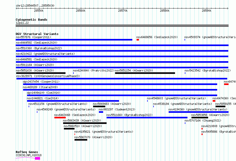
Task: Click nsv5510360 (ByrskaBishop2022) label
Action: (39, 48)
